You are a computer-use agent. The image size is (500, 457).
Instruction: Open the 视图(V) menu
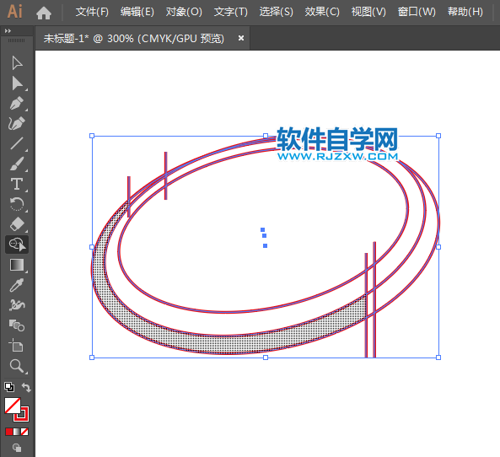click(368, 12)
